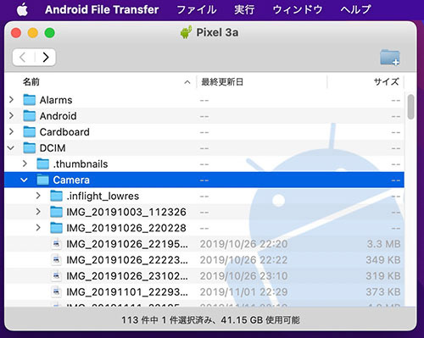Select file name IMG_20191026_22223…

pos(127,260)
